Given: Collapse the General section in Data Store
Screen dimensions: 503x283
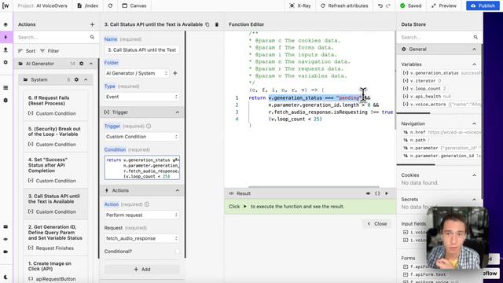Looking at the screenshot, I should coord(474,49).
